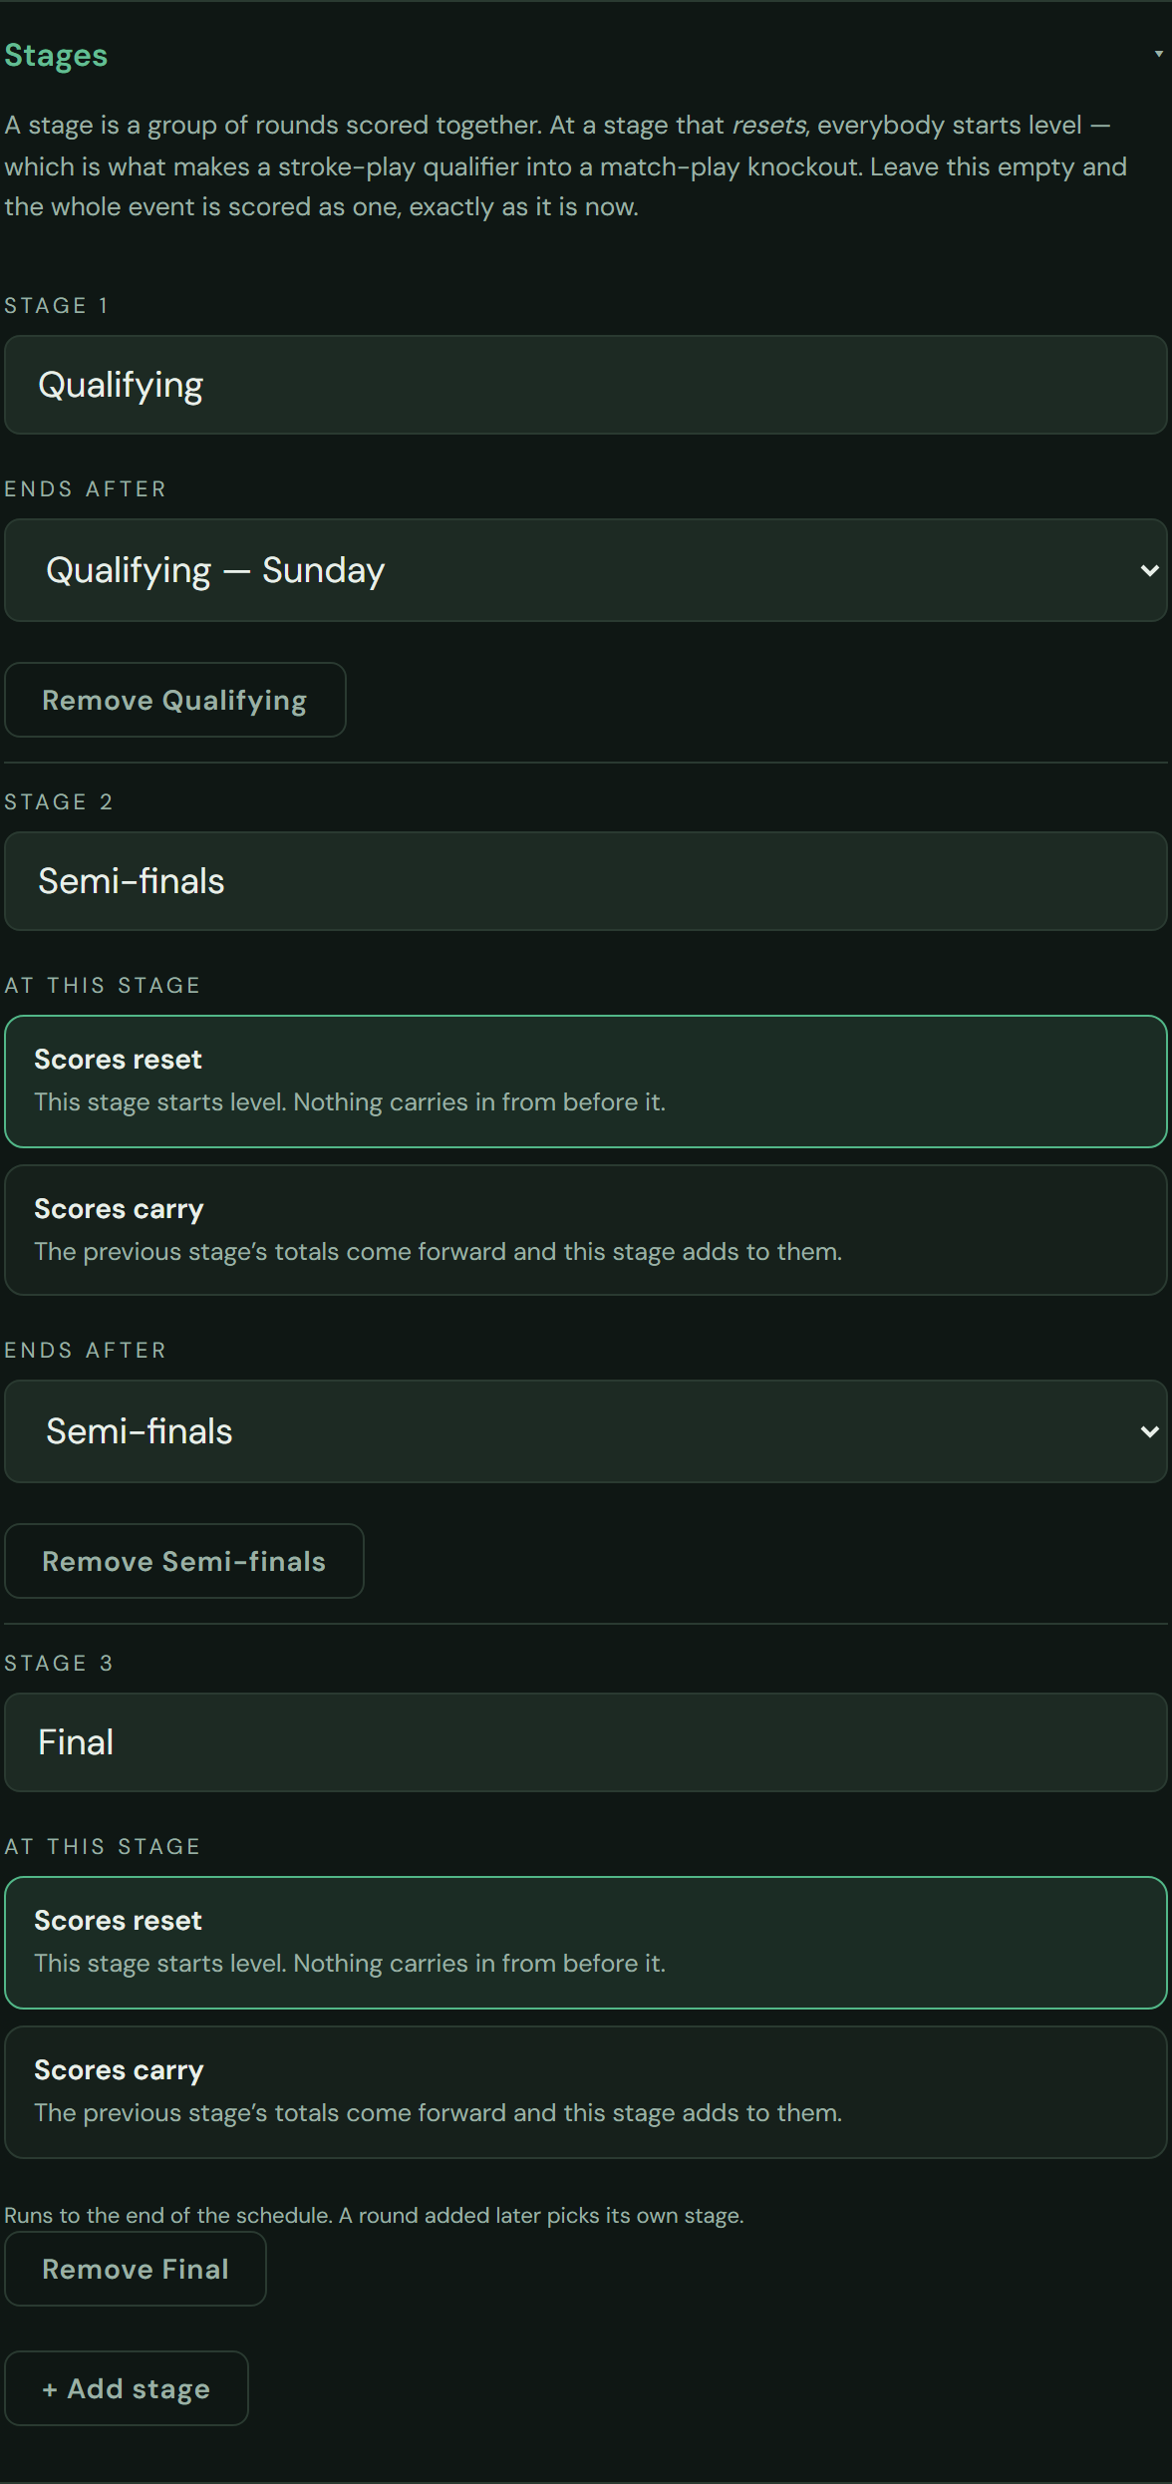The height and width of the screenshot is (2484, 1172).
Task: Open the Semi-finals ends-after dropdown
Action: click(x=586, y=1431)
